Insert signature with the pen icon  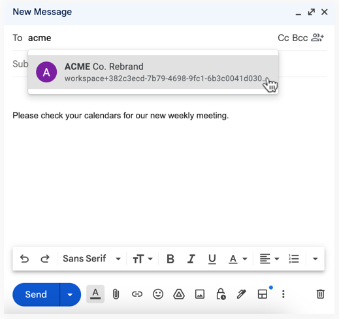pyautogui.click(x=242, y=294)
